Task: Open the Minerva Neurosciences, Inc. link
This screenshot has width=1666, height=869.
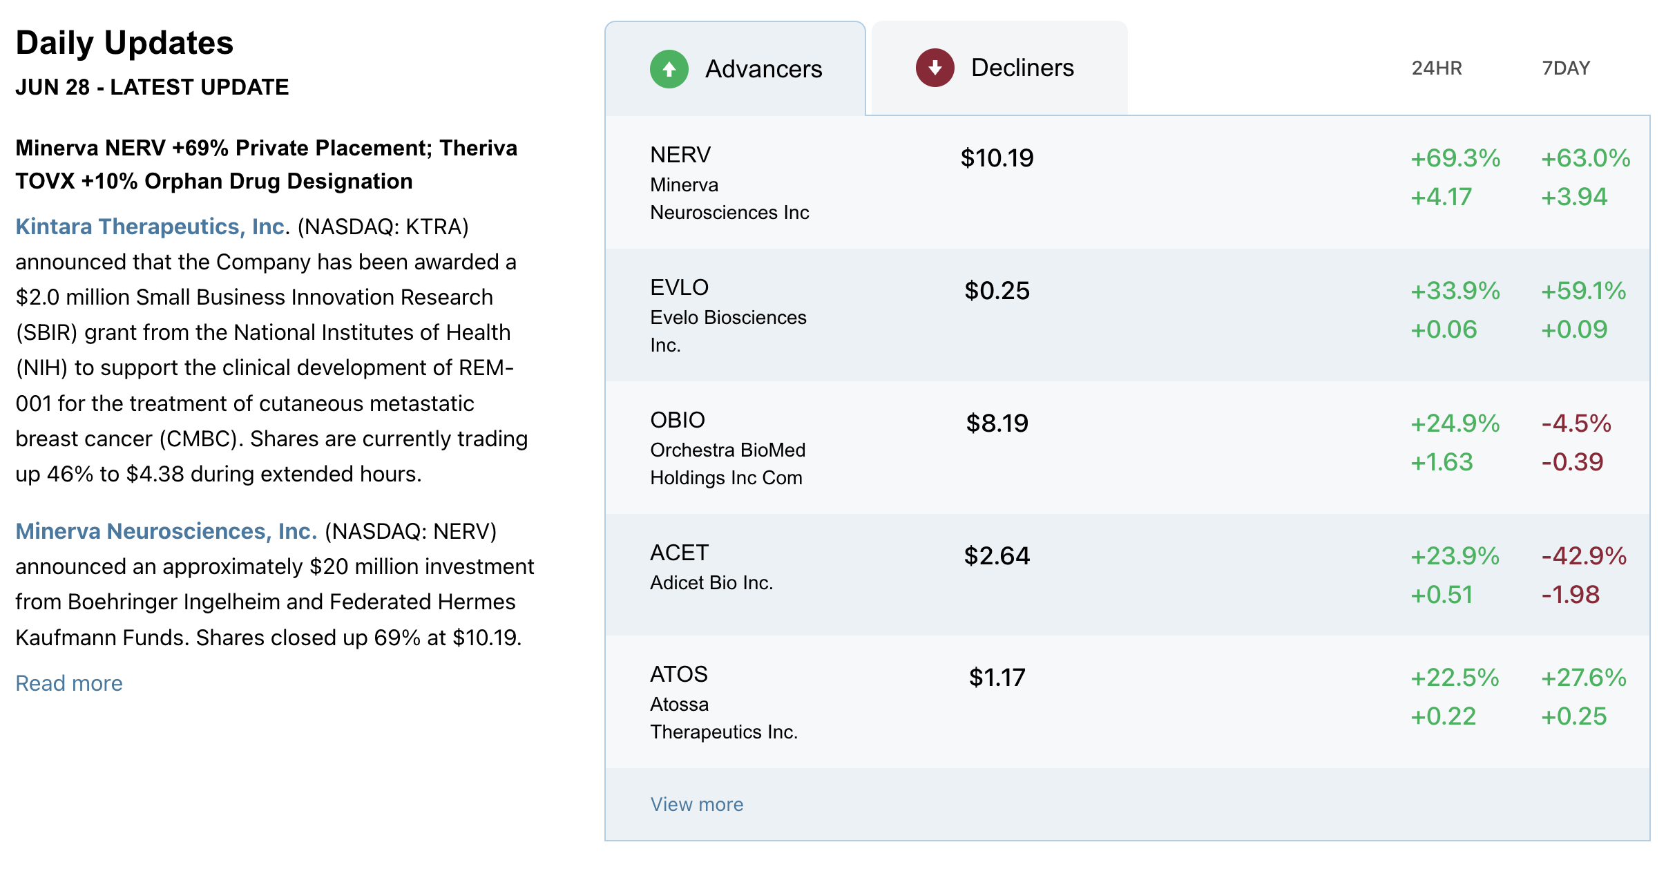Action: coord(166,531)
